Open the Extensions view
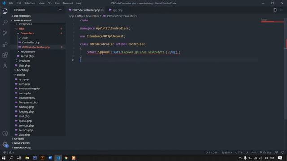287x161 pixels. [x=5, y=55]
